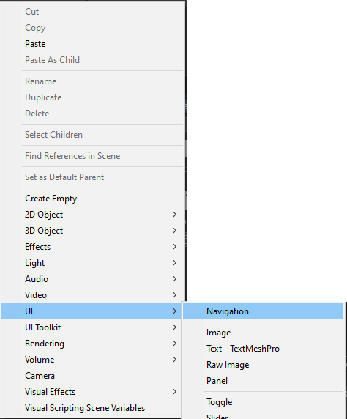Viewport: 347px width, 419px height.
Task: Choose Navigation in the UI submenu
Action: pyautogui.click(x=263, y=311)
